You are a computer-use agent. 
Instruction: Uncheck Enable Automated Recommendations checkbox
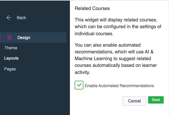[79, 85]
